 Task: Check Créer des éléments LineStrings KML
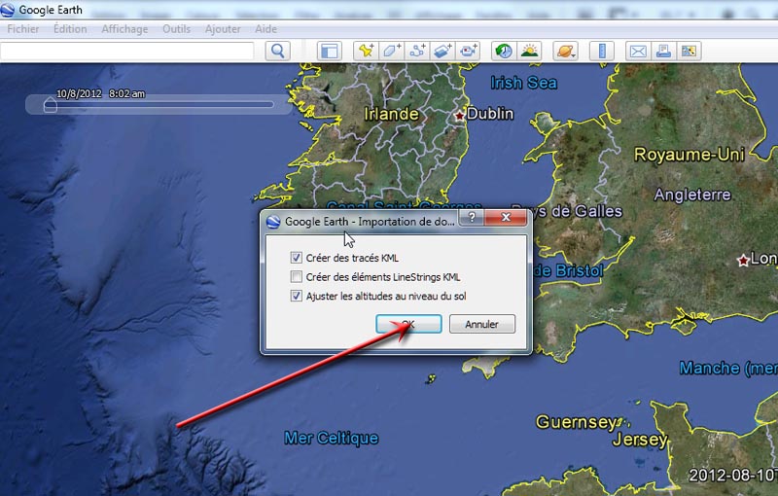297,277
